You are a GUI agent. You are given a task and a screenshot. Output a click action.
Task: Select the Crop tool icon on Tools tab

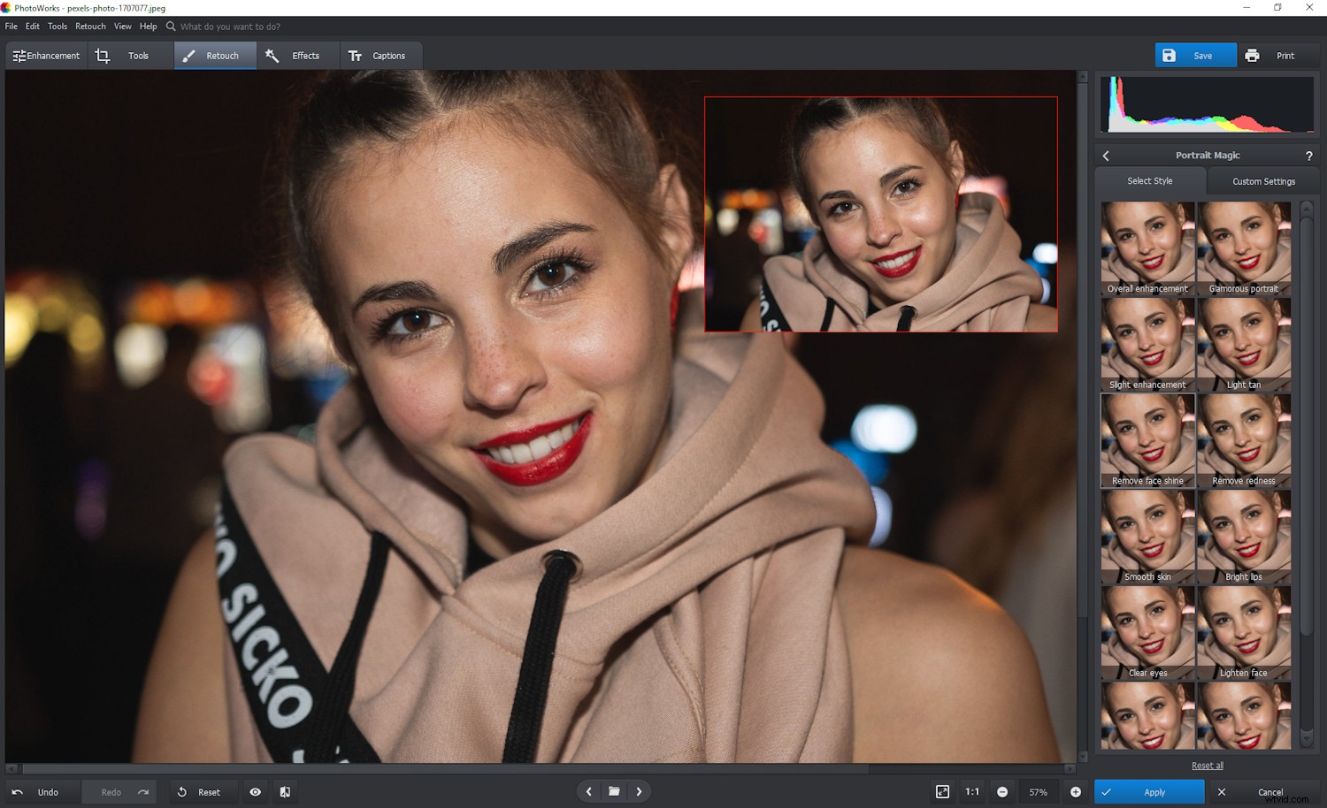103,55
